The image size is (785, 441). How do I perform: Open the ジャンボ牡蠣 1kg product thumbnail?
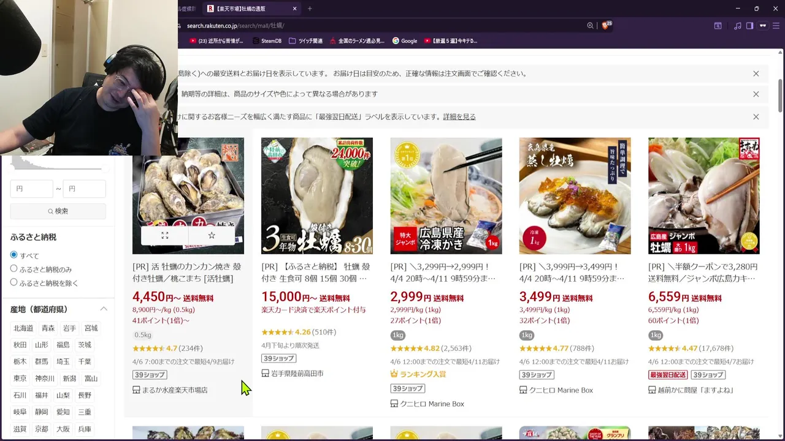704,196
